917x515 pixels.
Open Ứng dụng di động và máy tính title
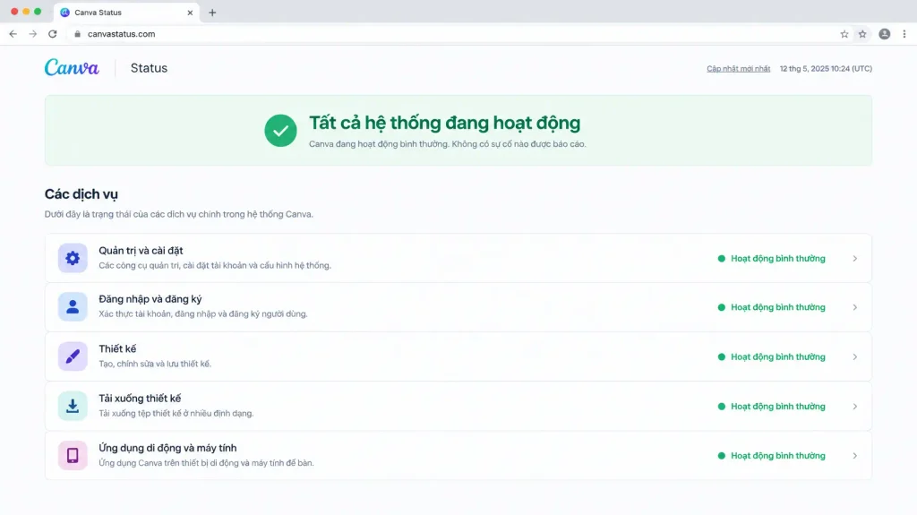pyautogui.click(x=167, y=448)
